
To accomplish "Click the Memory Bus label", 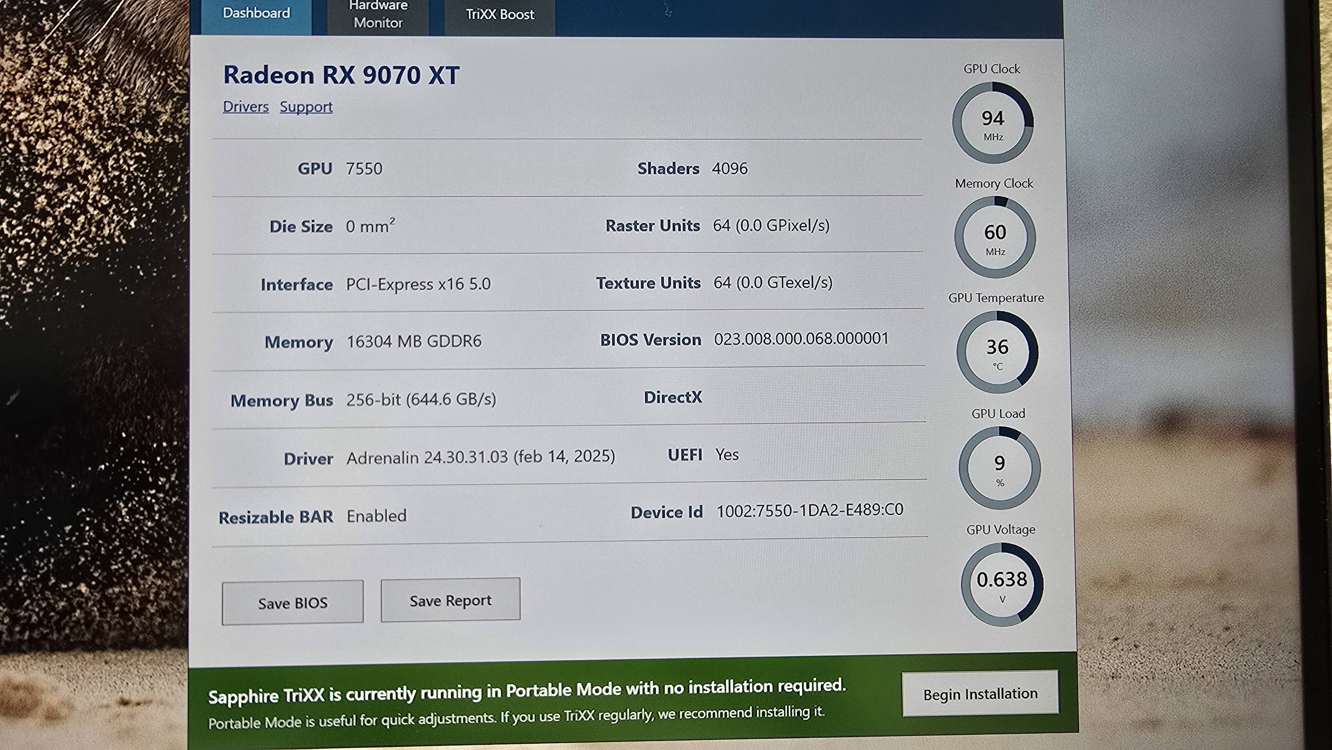I will tap(282, 401).
